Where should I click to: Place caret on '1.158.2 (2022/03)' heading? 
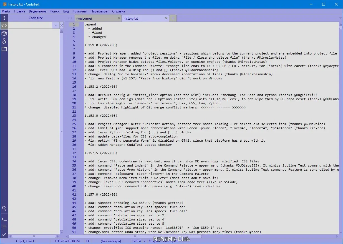pos(101,87)
